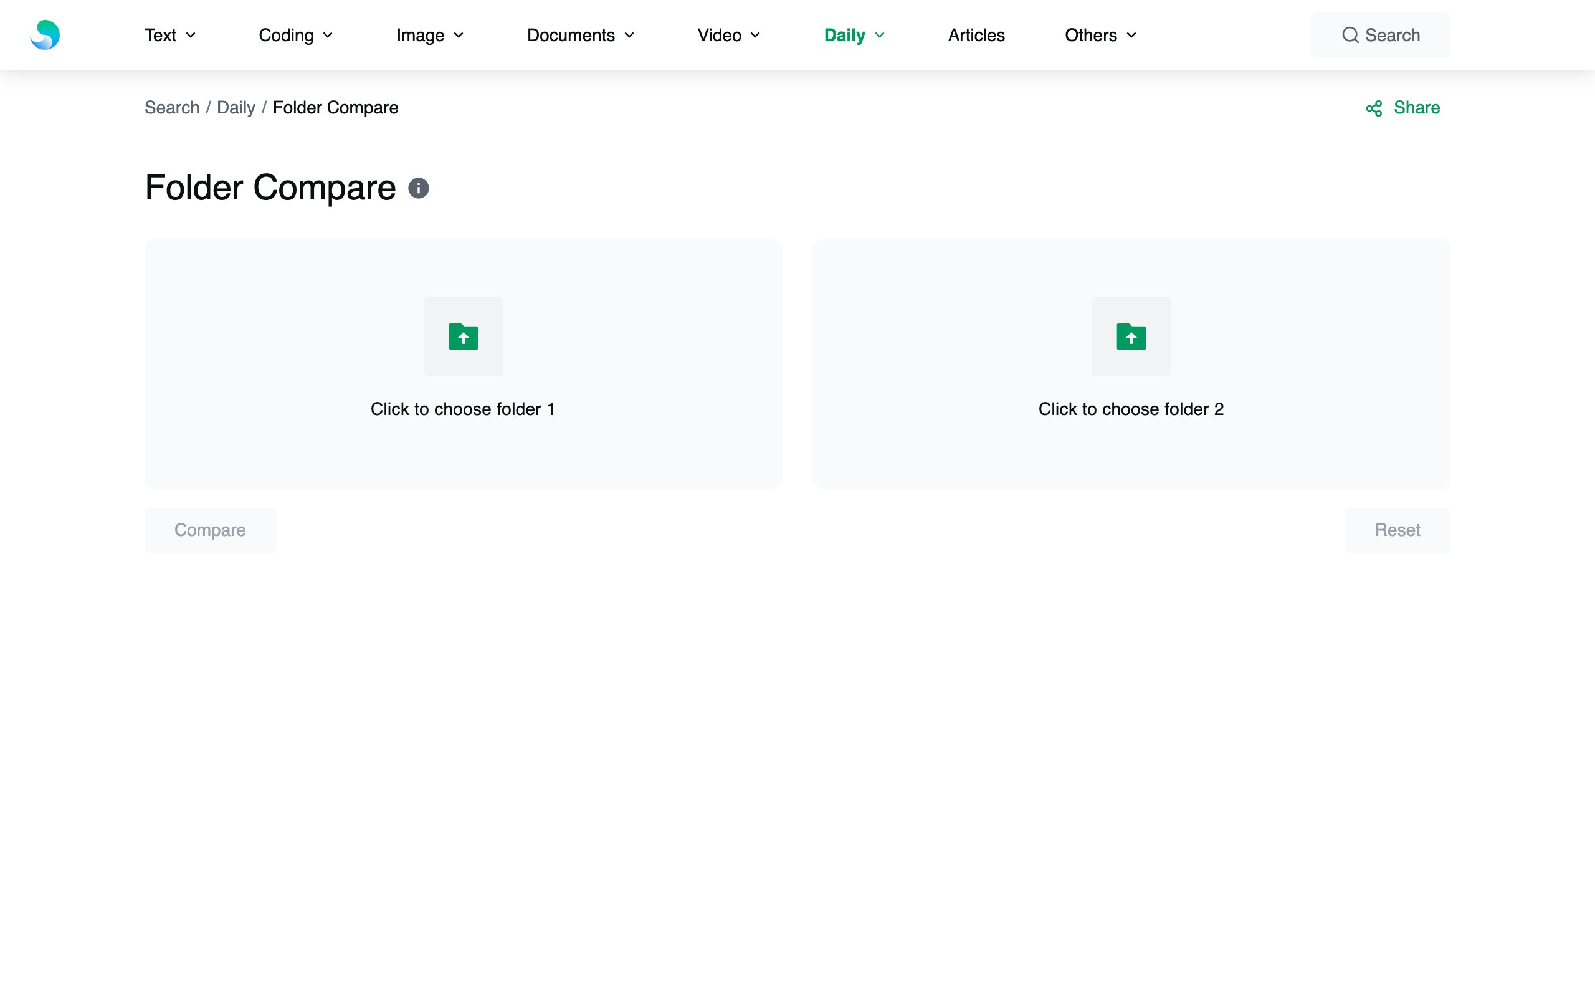Click the Folder Compare breadcrumb text
This screenshot has width=1595, height=997.
tap(335, 107)
